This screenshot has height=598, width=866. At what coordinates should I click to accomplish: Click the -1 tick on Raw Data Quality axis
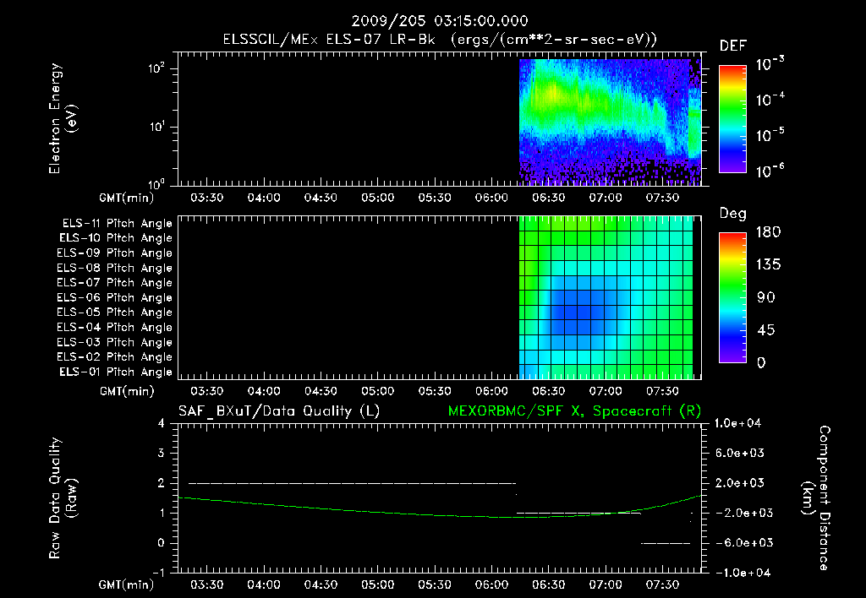(x=158, y=573)
